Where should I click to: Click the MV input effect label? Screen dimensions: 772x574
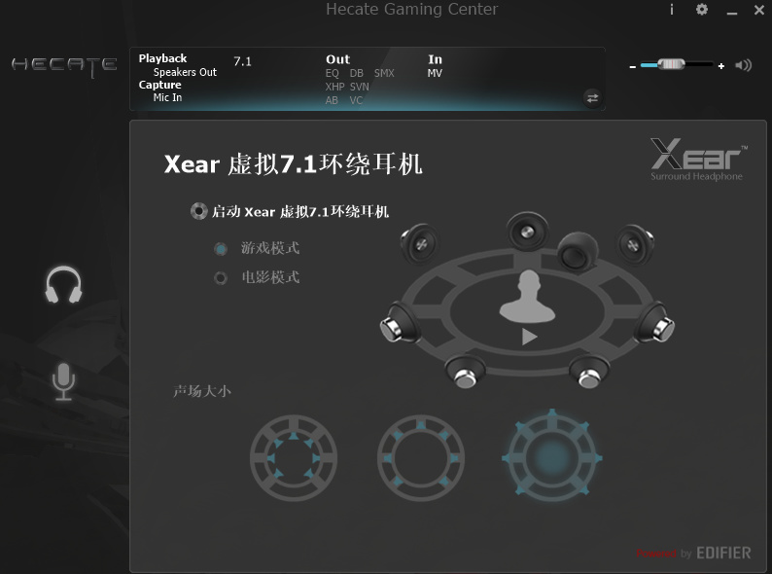(x=435, y=73)
